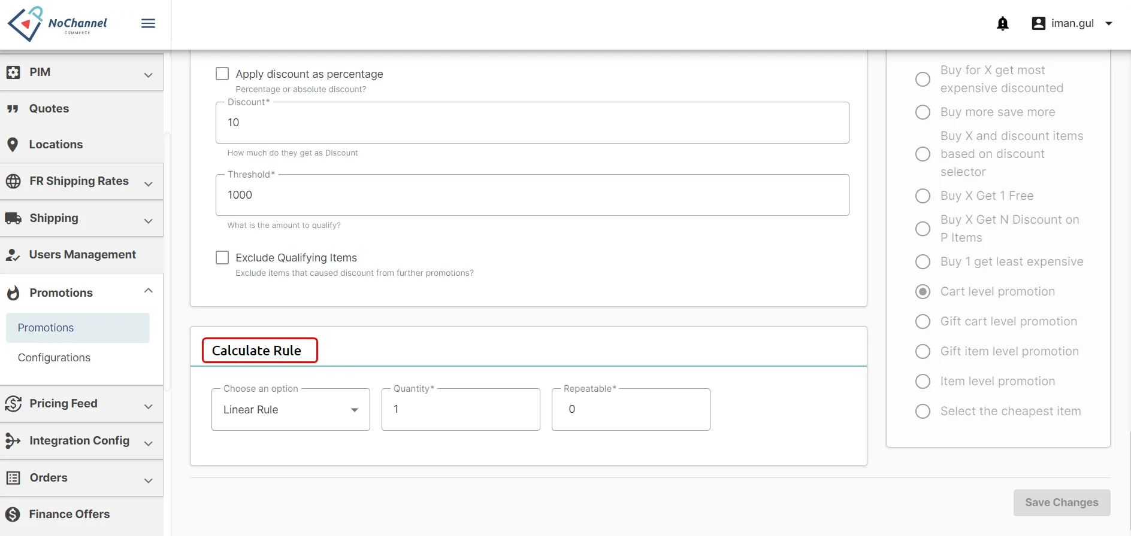Select Buy more save more radio
Image resolution: width=1131 pixels, height=536 pixels.
923,112
